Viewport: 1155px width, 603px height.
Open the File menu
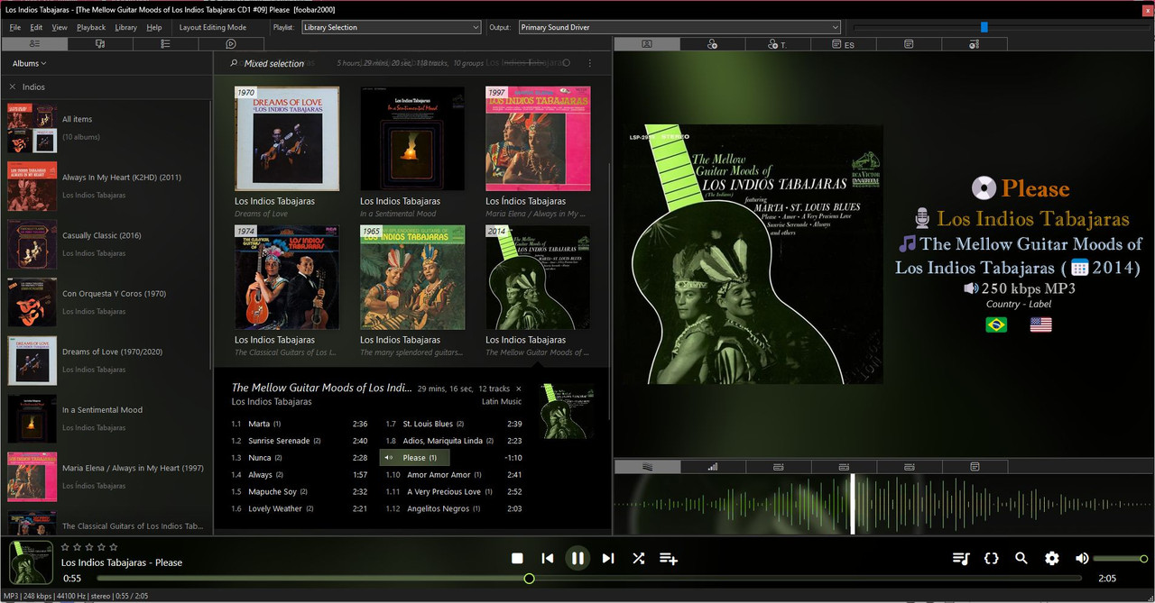click(x=14, y=27)
